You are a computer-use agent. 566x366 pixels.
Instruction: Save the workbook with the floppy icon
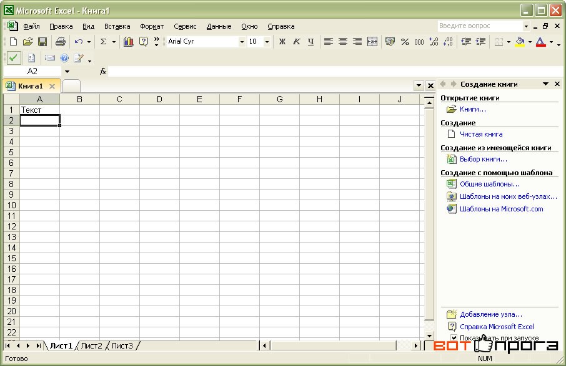tap(42, 41)
